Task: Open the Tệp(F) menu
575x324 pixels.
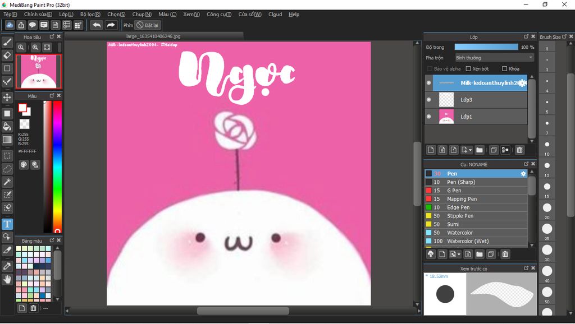Action: (x=10, y=14)
